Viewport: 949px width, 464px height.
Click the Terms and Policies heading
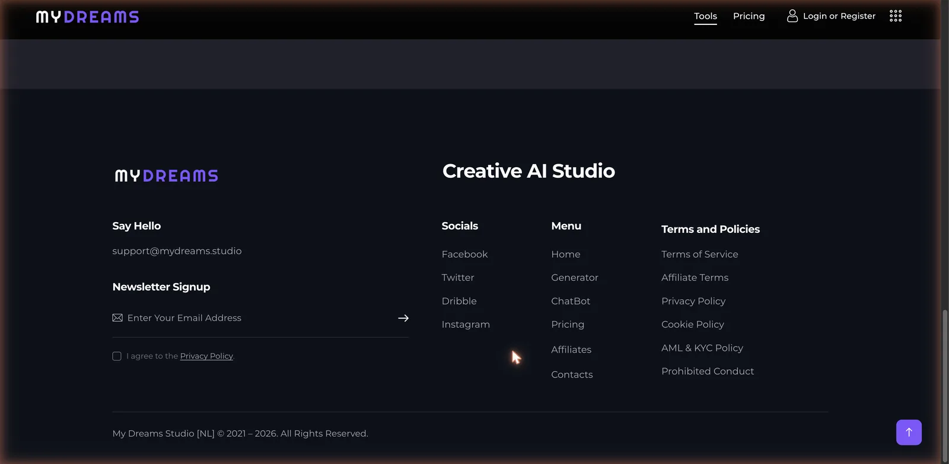[711, 229]
